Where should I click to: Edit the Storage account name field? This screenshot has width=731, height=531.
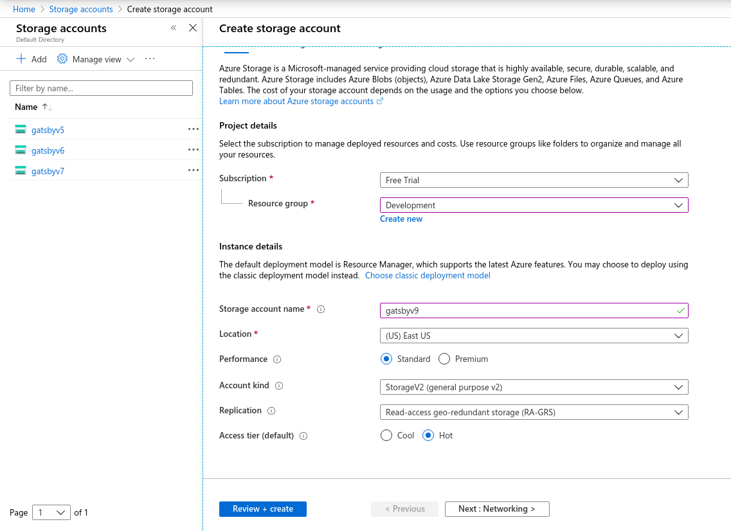point(534,310)
